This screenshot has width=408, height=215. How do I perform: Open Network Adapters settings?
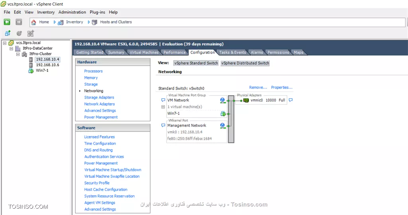(99, 104)
